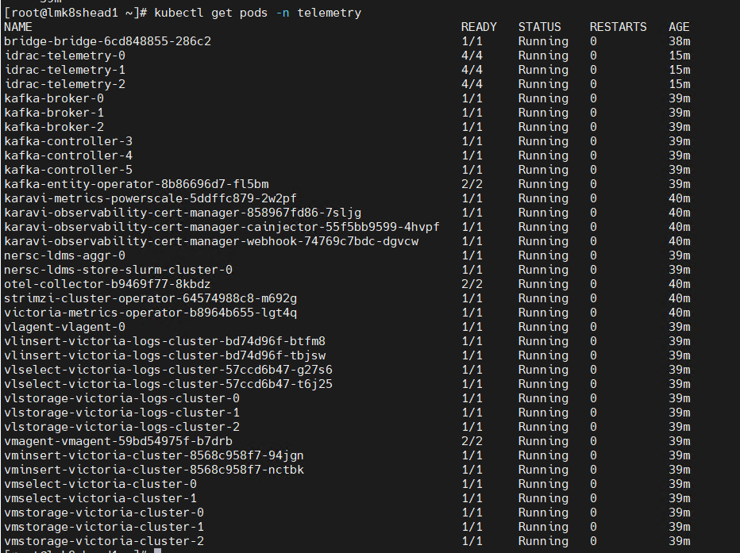Viewport: 740px width, 553px height.
Task: Click AGE 40m of karavi-metrics-powerscale pod
Action: [x=679, y=198]
